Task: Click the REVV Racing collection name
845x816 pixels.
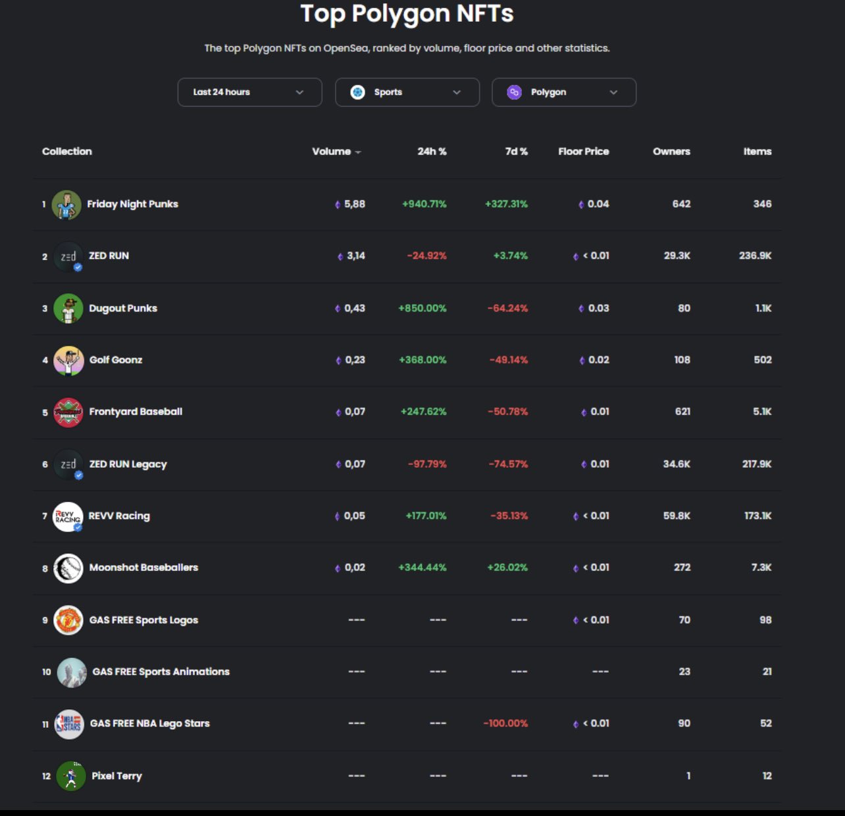Action: (119, 516)
